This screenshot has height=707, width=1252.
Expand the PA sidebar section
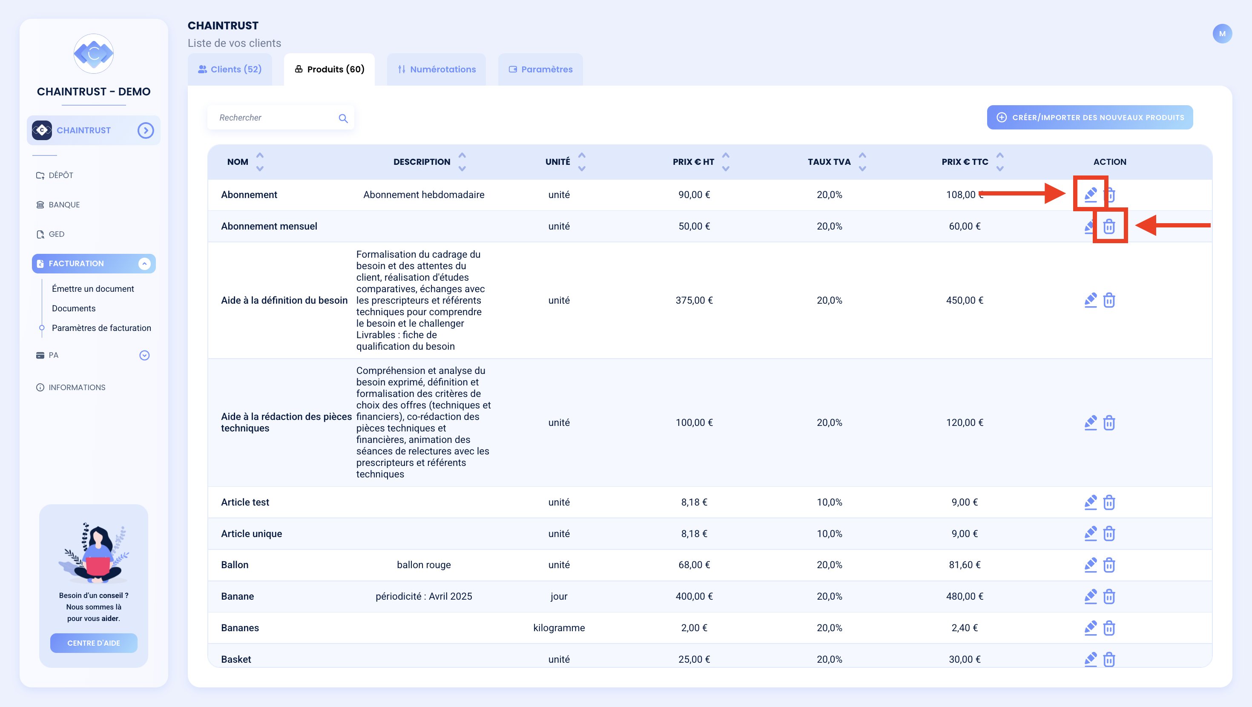(x=144, y=356)
